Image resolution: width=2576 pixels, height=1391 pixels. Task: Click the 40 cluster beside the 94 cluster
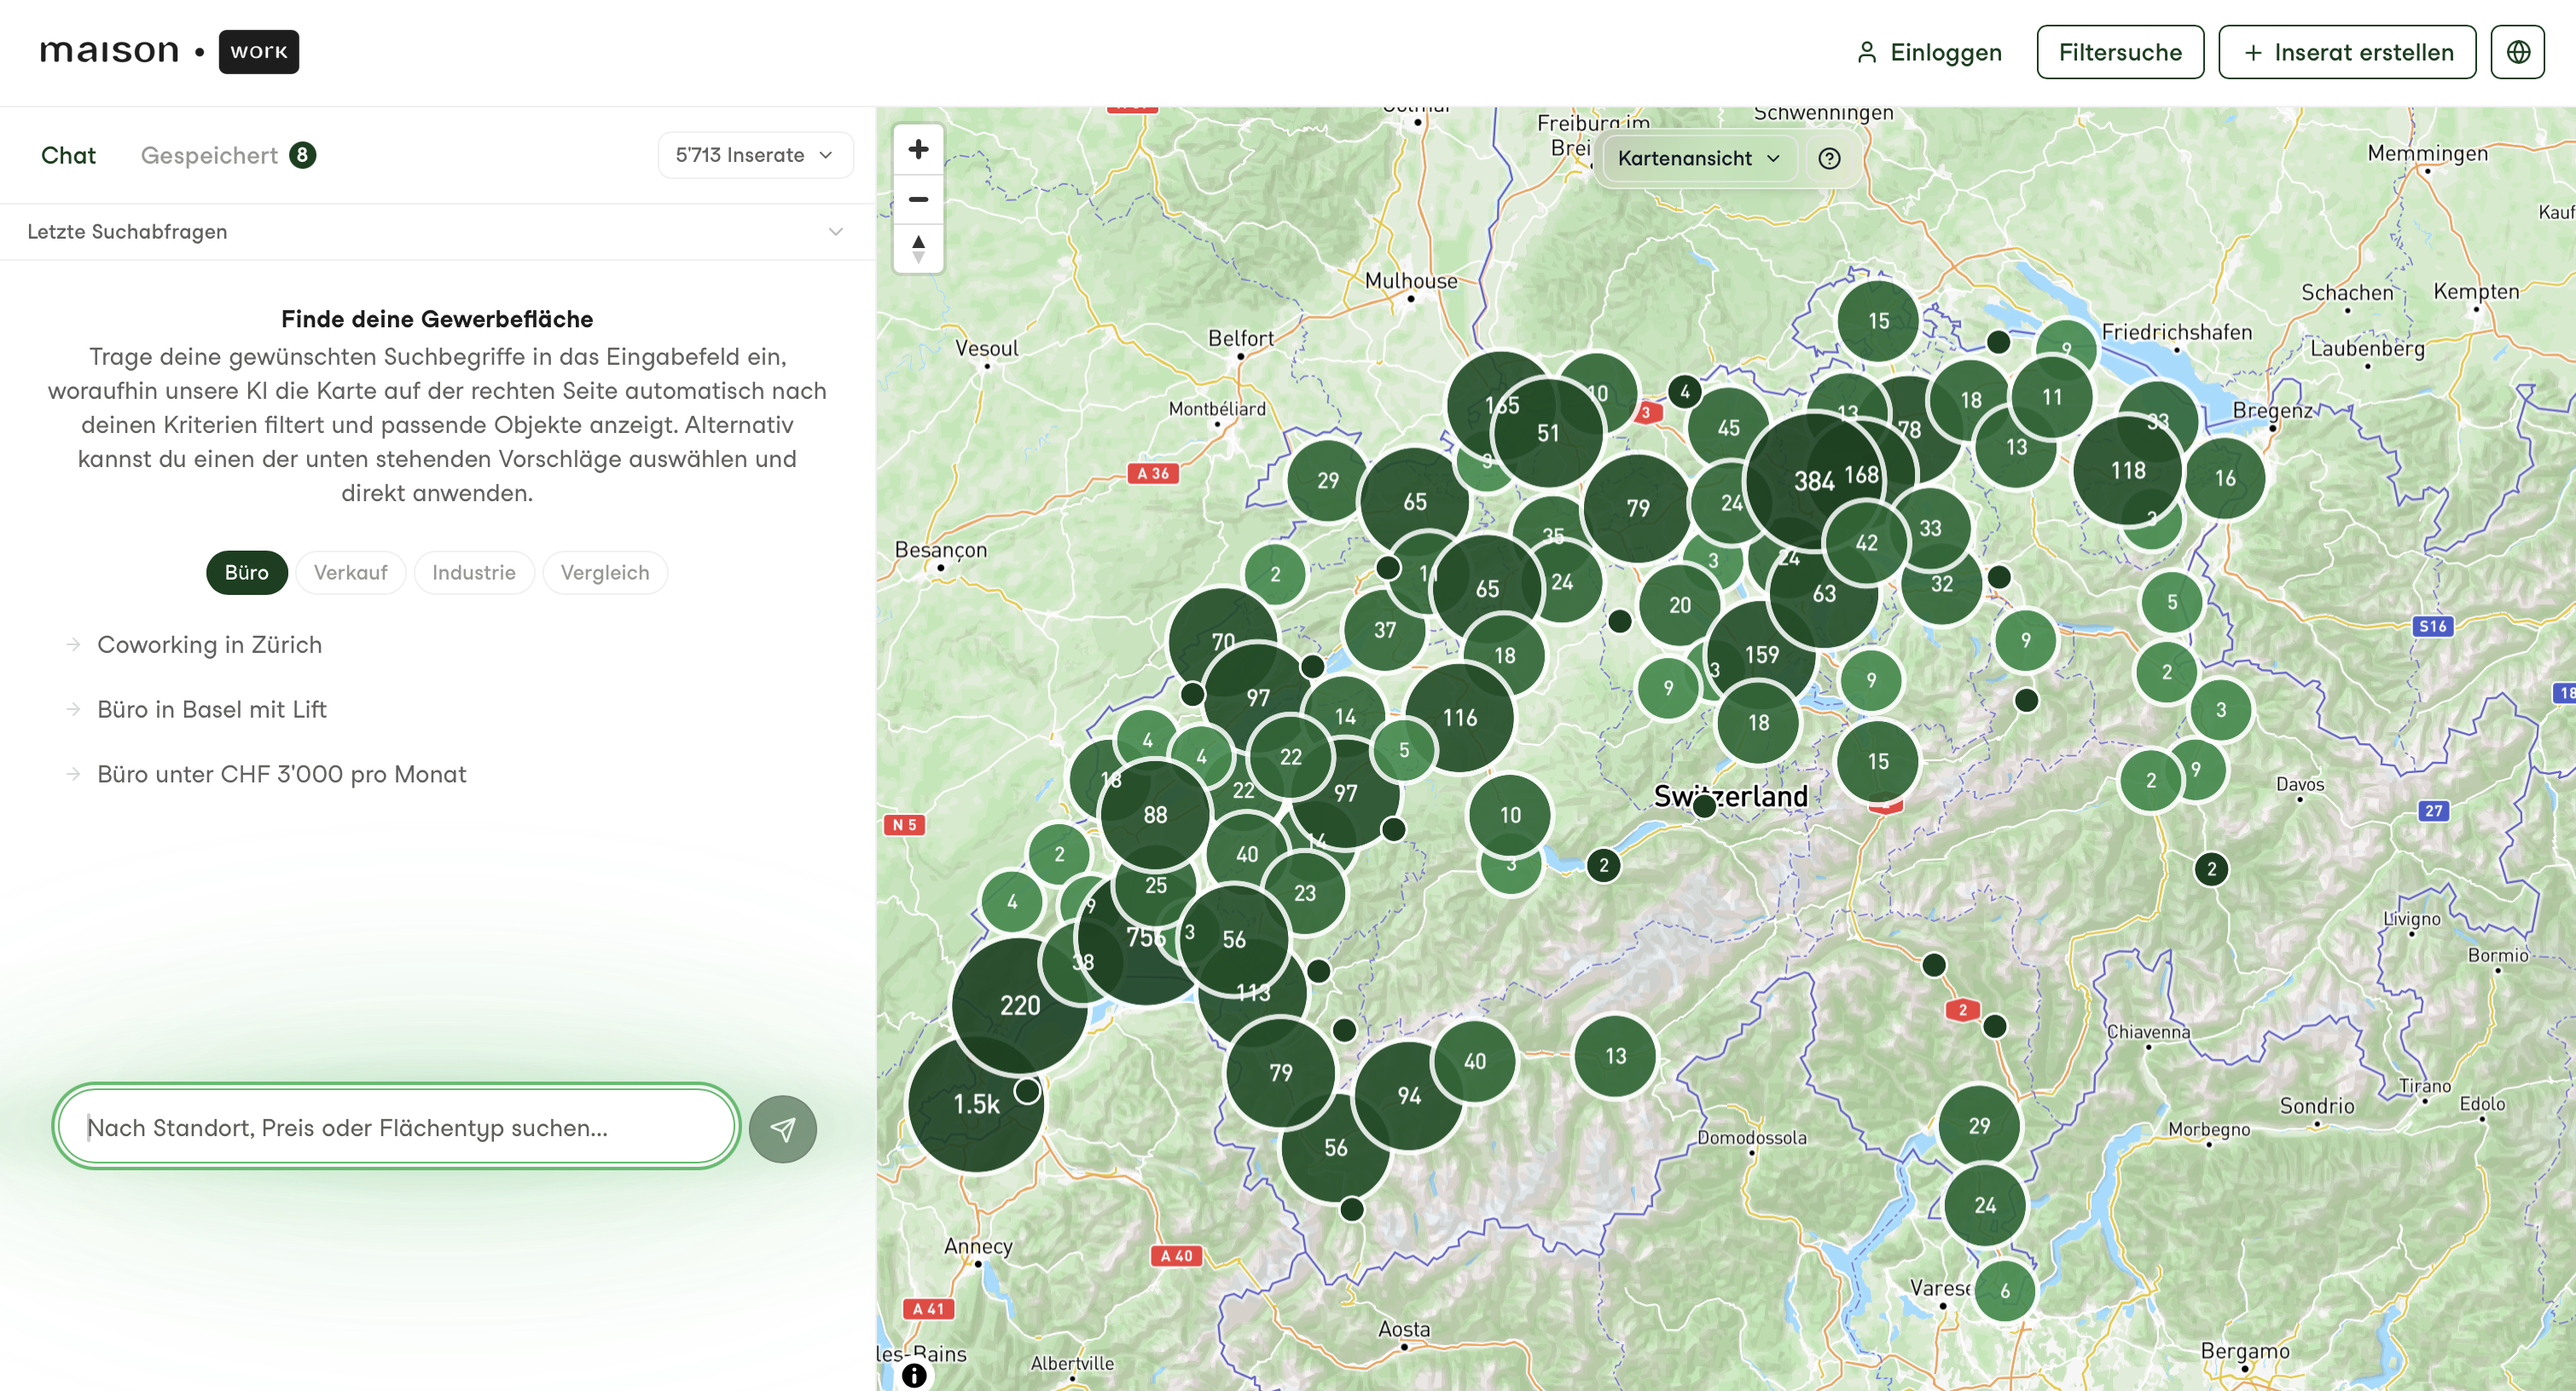[x=1474, y=1061]
